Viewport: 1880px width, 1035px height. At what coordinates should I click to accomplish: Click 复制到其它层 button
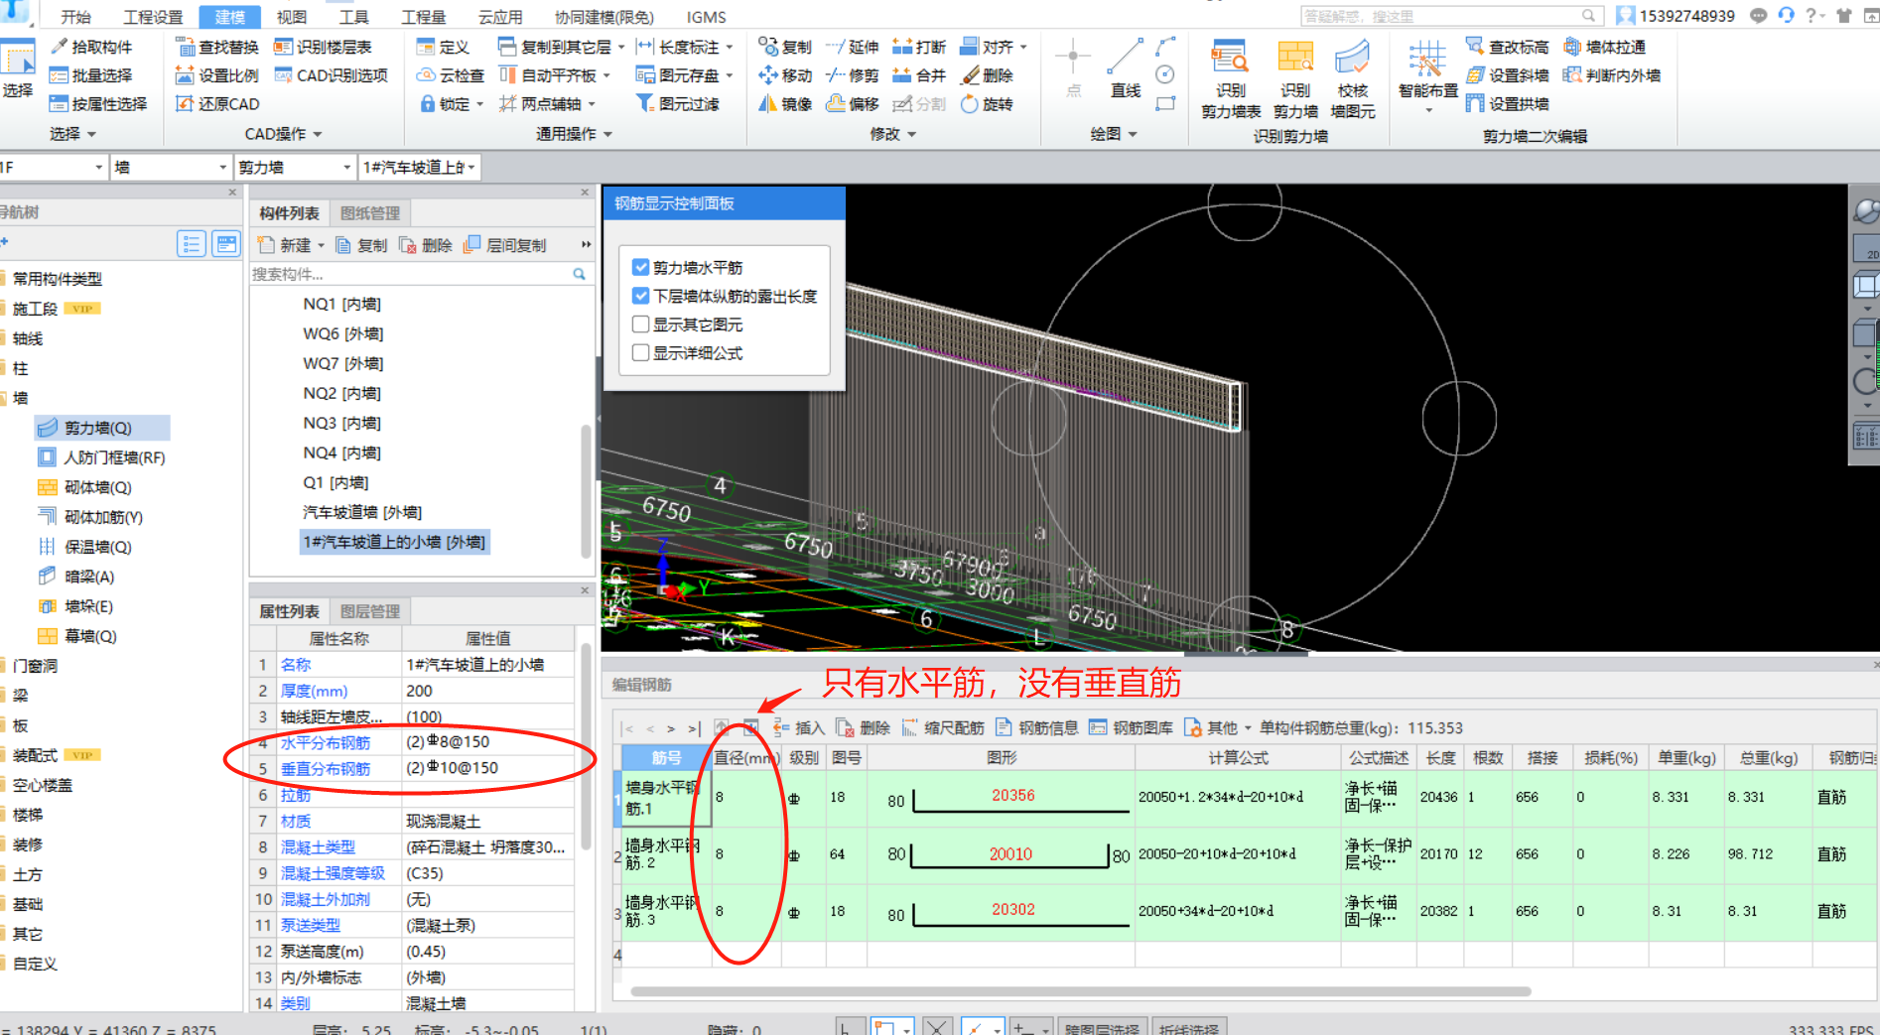point(561,47)
